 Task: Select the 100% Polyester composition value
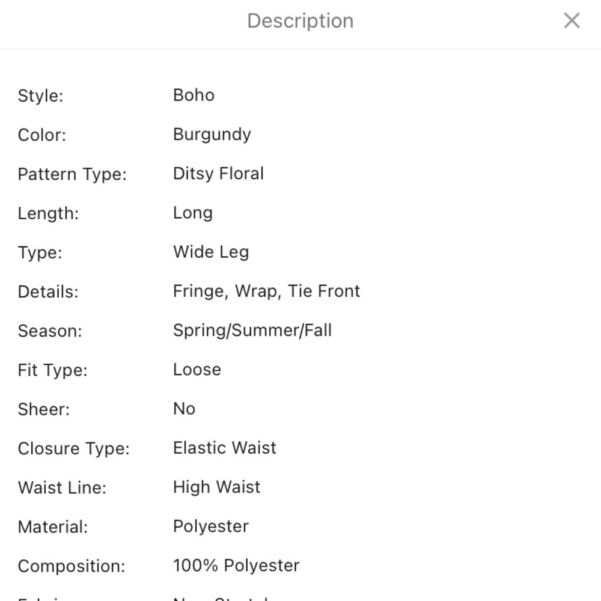236,566
